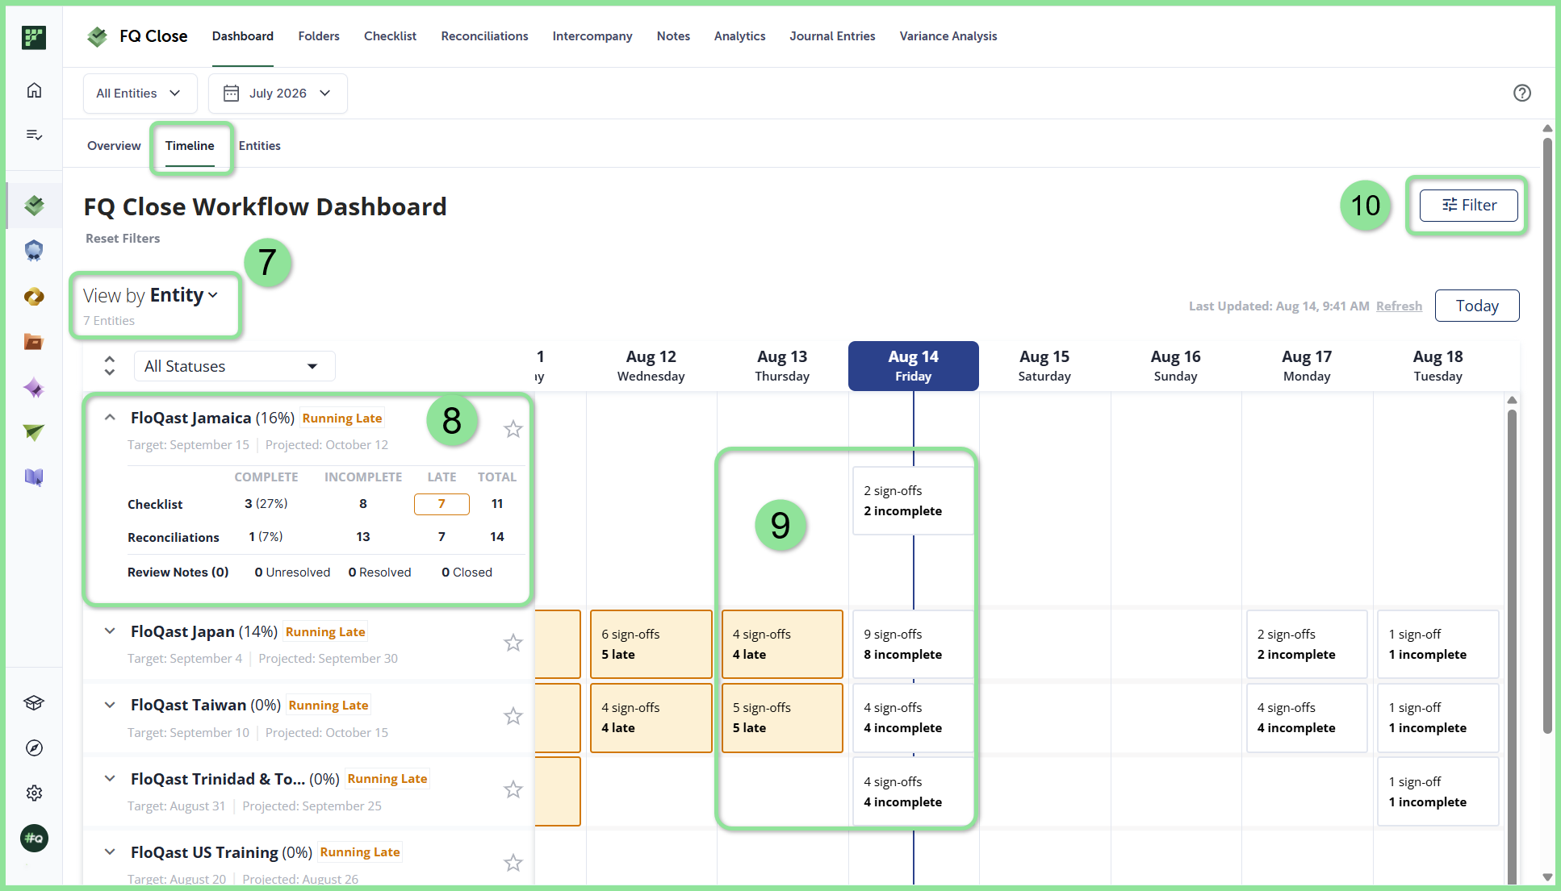Click the #FQ user avatar

coord(34,839)
